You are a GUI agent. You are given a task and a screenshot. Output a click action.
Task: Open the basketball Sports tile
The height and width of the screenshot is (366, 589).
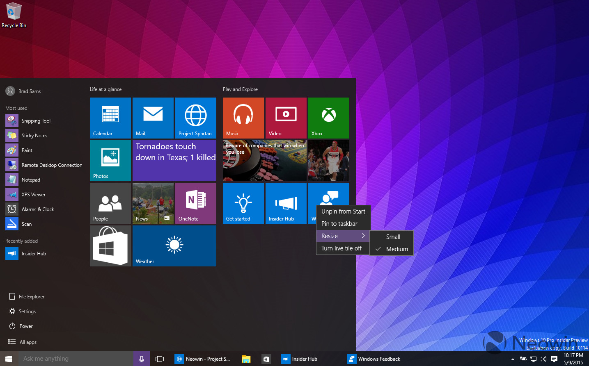click(x=329, y=161)
